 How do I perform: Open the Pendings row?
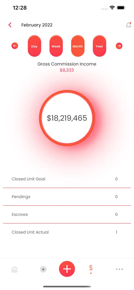pos(67,197)
